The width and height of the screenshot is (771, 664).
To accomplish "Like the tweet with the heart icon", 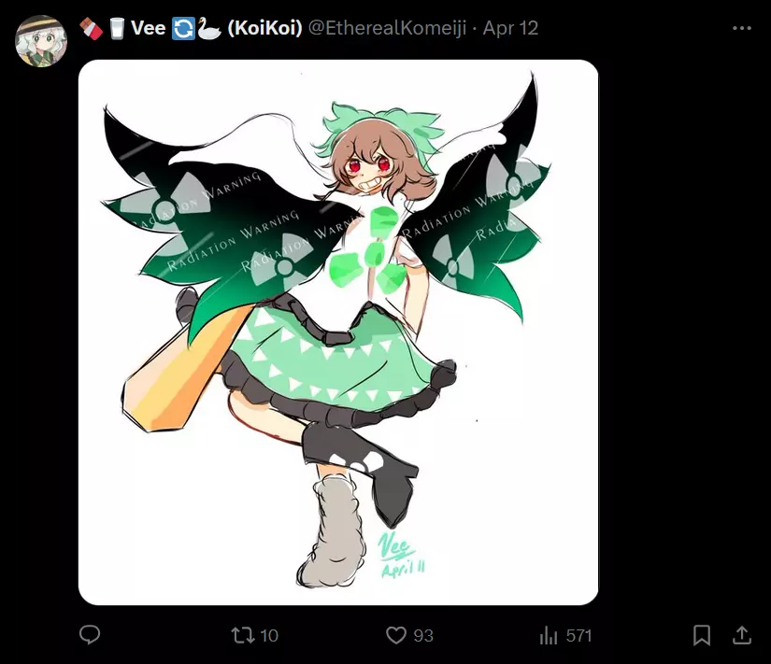I will [396, 635].
